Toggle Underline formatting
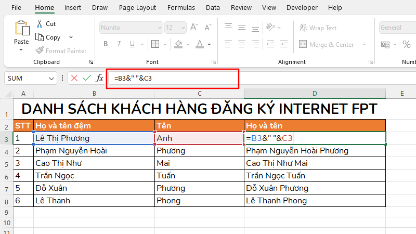The image size is (416, 234). click(132, 44)
